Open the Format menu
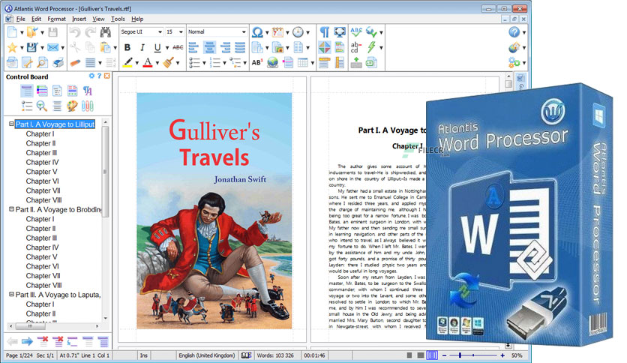 tap(56, 19)
